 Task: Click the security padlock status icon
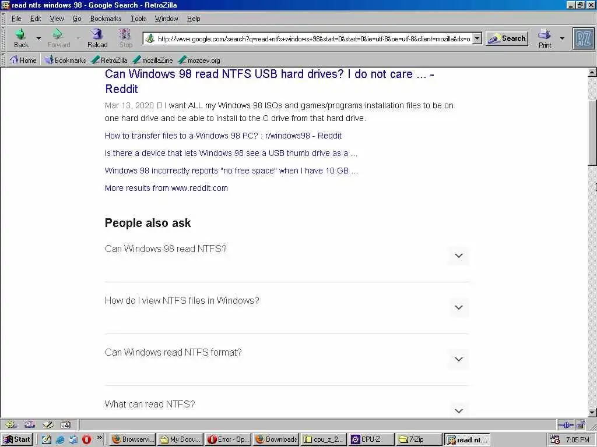[581, 425]
